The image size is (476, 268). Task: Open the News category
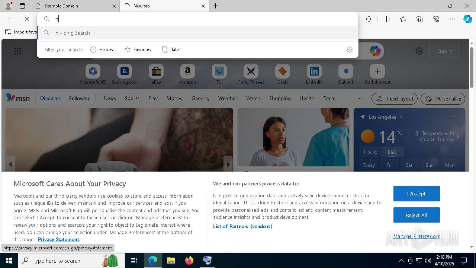(110, 98)
